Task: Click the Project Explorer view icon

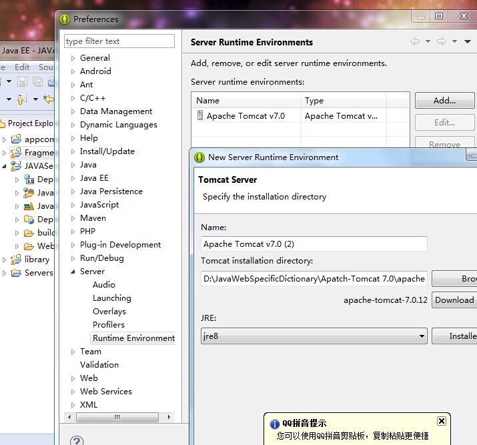Action: pyautogui.click(x=3, y=123)
